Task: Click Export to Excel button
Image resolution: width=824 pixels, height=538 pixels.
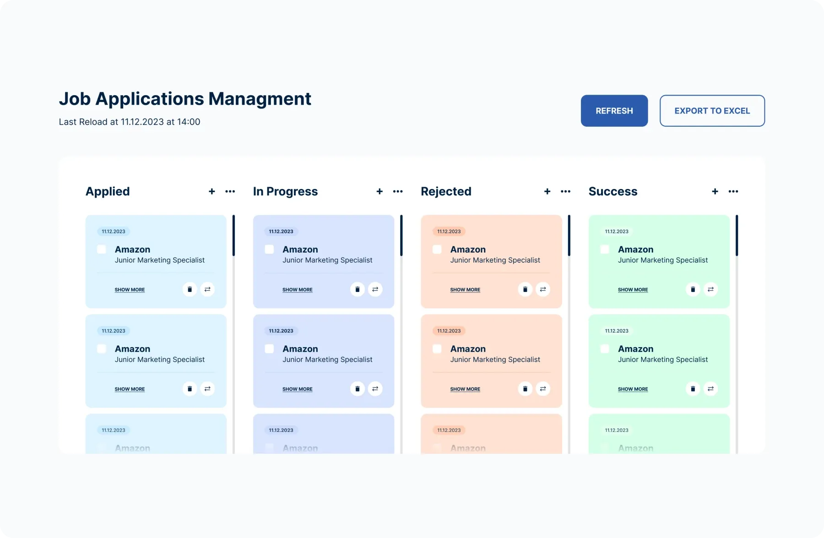Action: 712,111
